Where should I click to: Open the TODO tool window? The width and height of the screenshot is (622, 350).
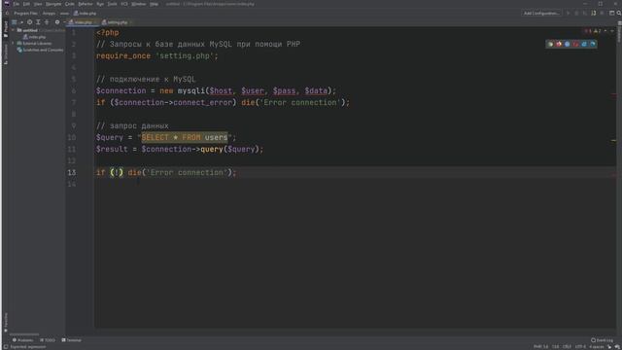point(48,340)
